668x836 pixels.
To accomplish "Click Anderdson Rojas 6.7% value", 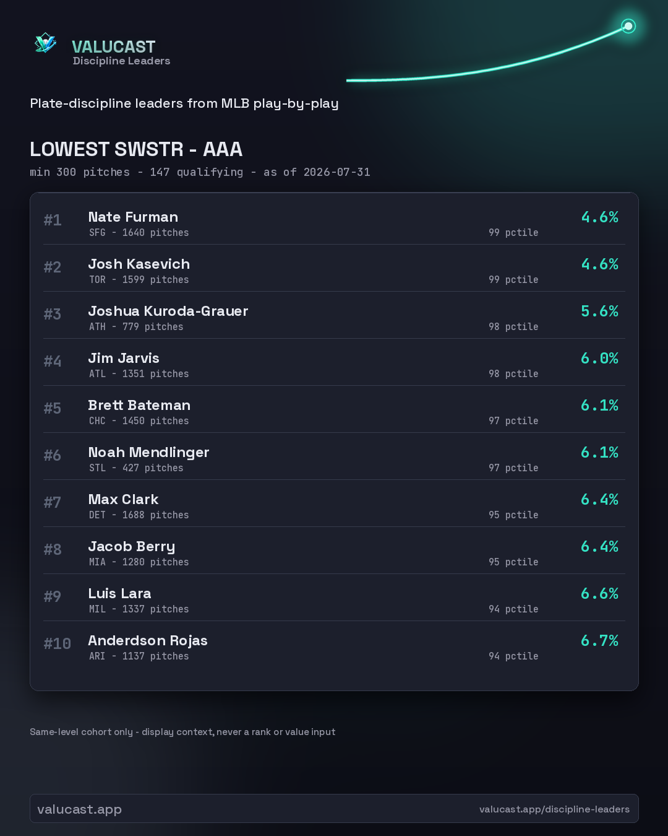I will click(x=599, y=640).
